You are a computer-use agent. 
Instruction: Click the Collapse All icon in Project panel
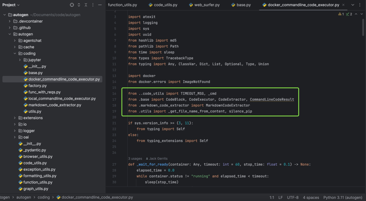pyautogui.click(x=86, y=5)
